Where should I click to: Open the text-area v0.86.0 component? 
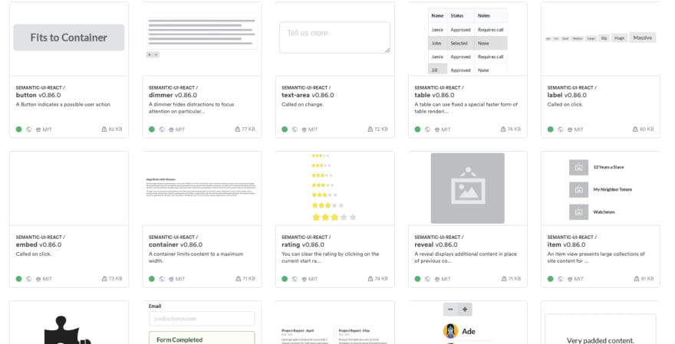tap(308, 95)
